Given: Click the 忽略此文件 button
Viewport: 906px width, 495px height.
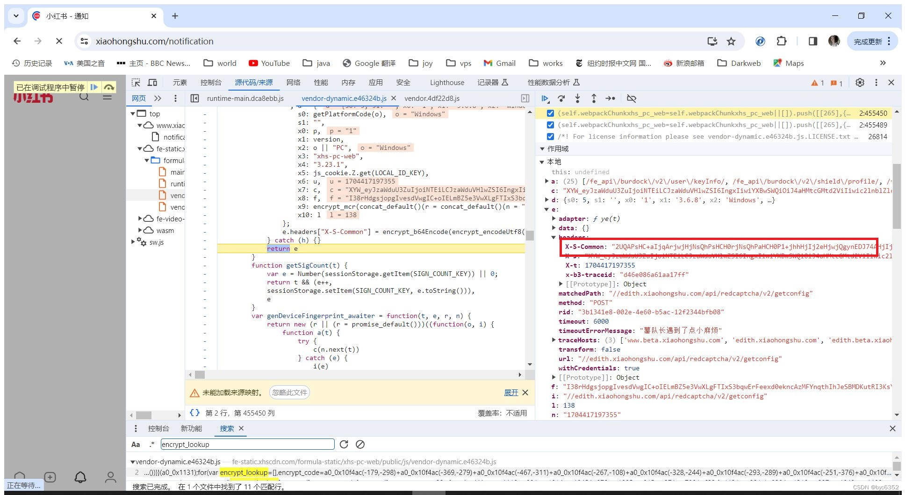Looking at the screenshot, I should (289, 393).
